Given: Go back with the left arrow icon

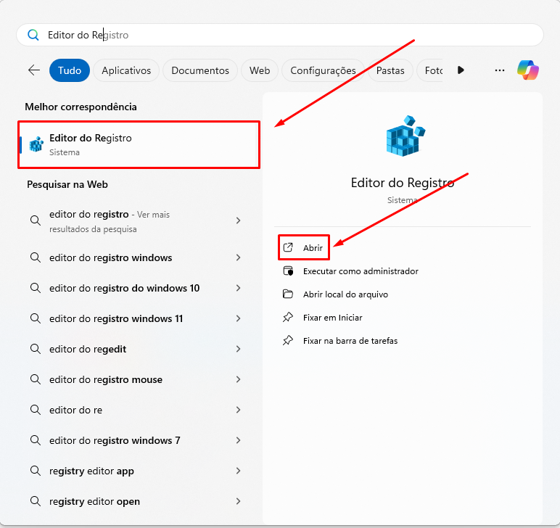Looking at the screenshot, I should [34, 70].
